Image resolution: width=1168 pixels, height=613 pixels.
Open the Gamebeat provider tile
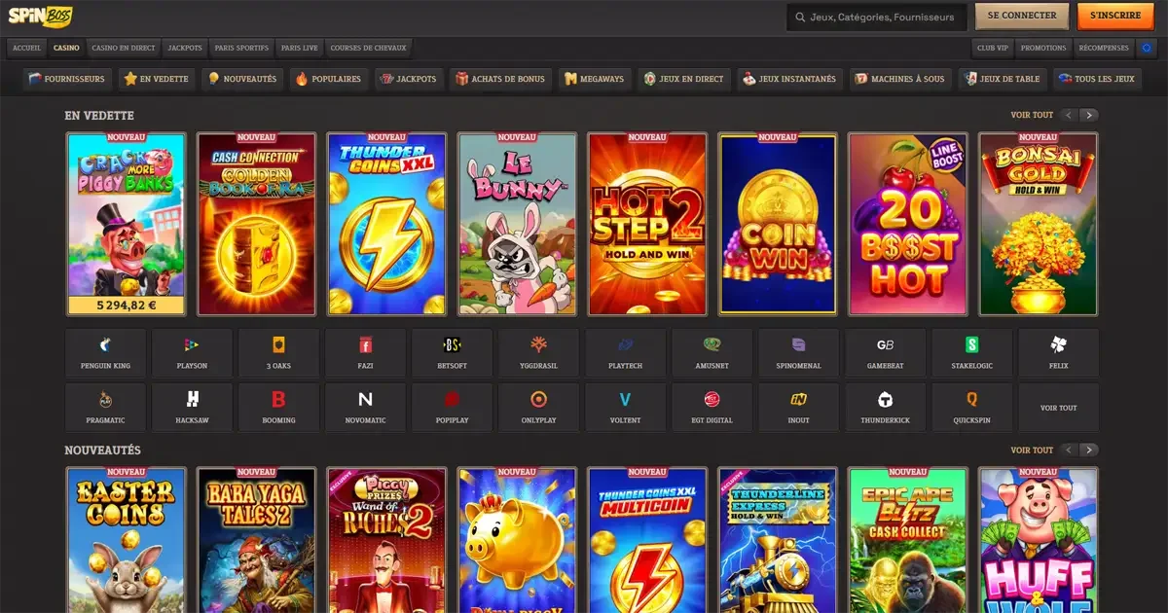tap(885, 353)
